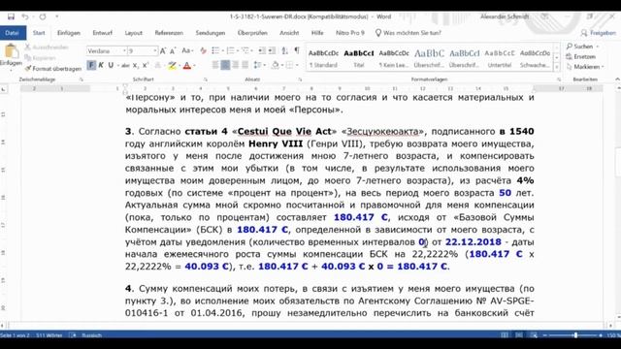The height and width of the screenshot is (349, 621).
Task: Click the '511 Wörter' word count
Action: tap(49, 335)
